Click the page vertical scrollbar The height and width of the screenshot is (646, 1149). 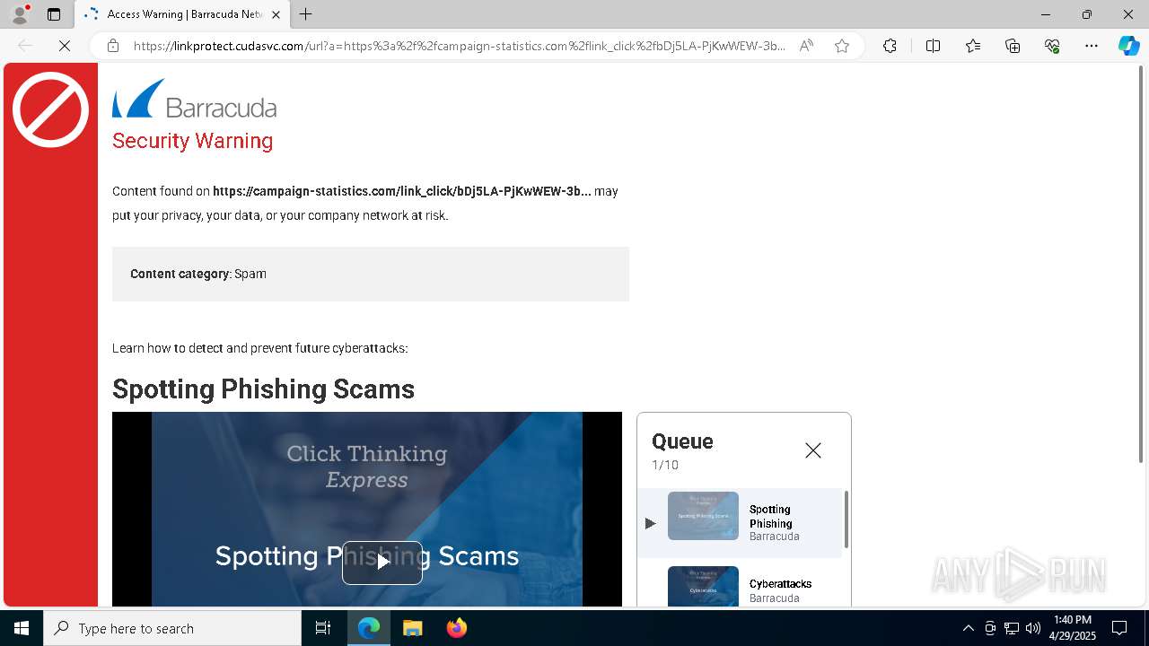coord(1142,265)
